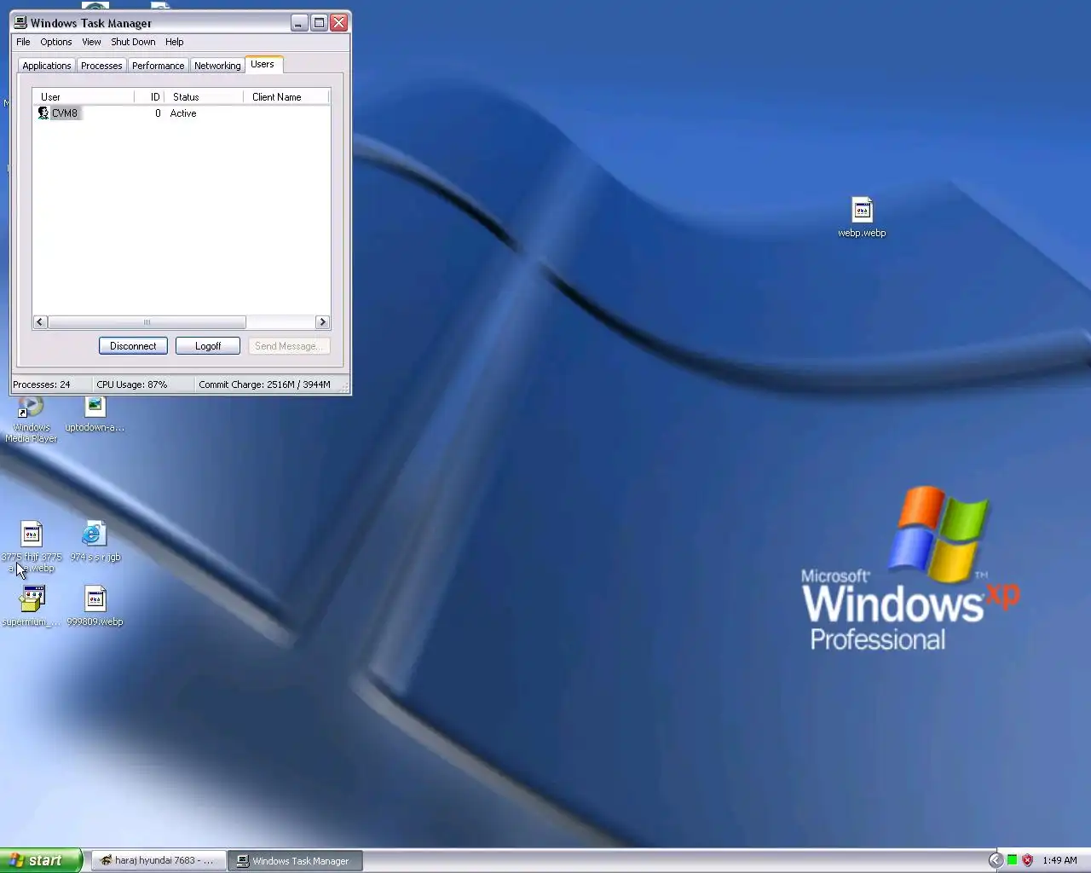This screenshot has height=873, width=1091.
Task: Select the CVM8 user row
Action: pyautogui.click(x=181, y=113)
